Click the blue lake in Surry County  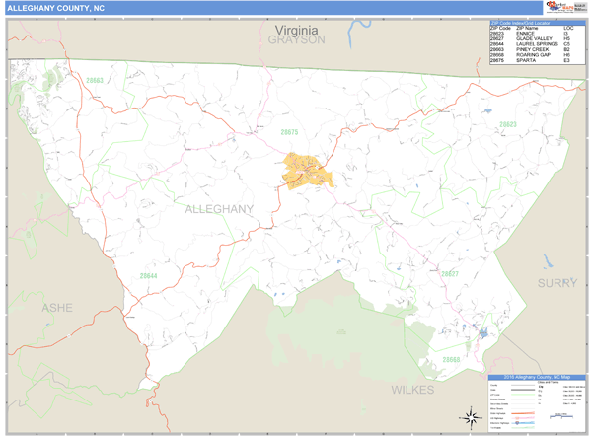tap(547, 262)
